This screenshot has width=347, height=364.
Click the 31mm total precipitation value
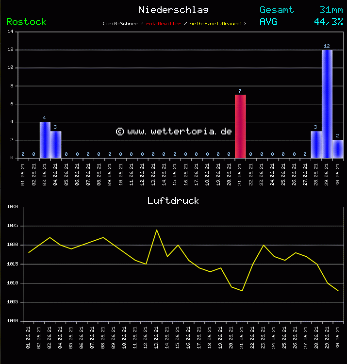coord(331,10)
